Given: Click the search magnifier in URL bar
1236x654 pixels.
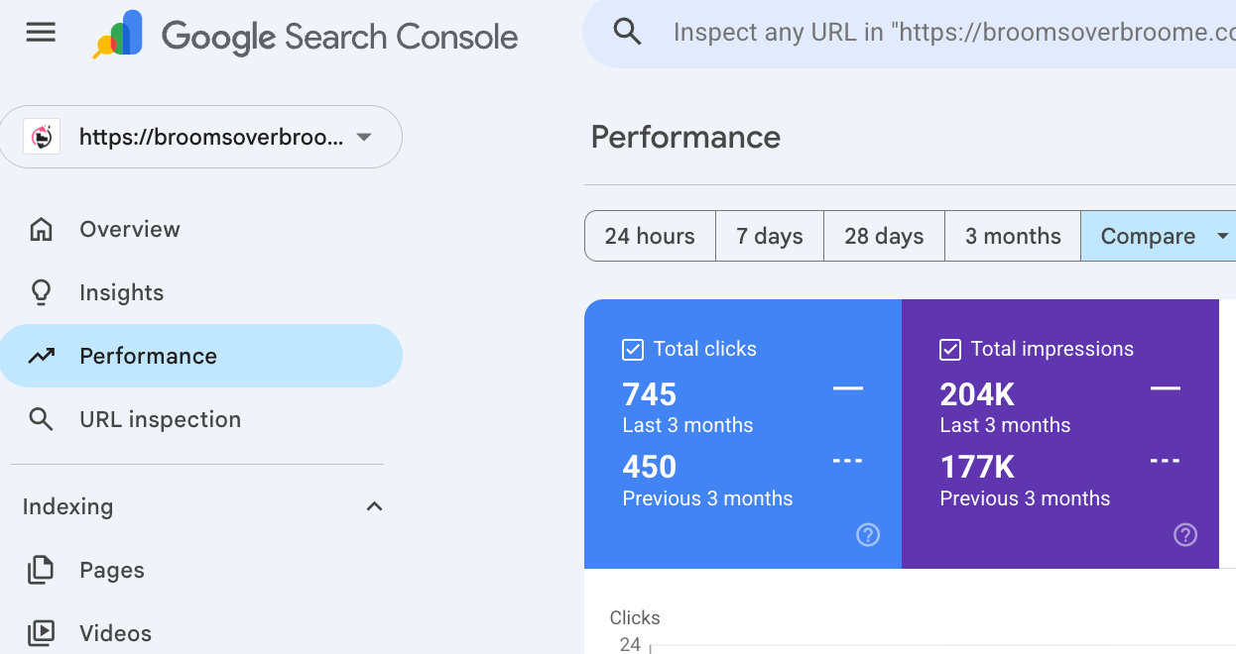Looking at the screenshot, I should point(627,33).
